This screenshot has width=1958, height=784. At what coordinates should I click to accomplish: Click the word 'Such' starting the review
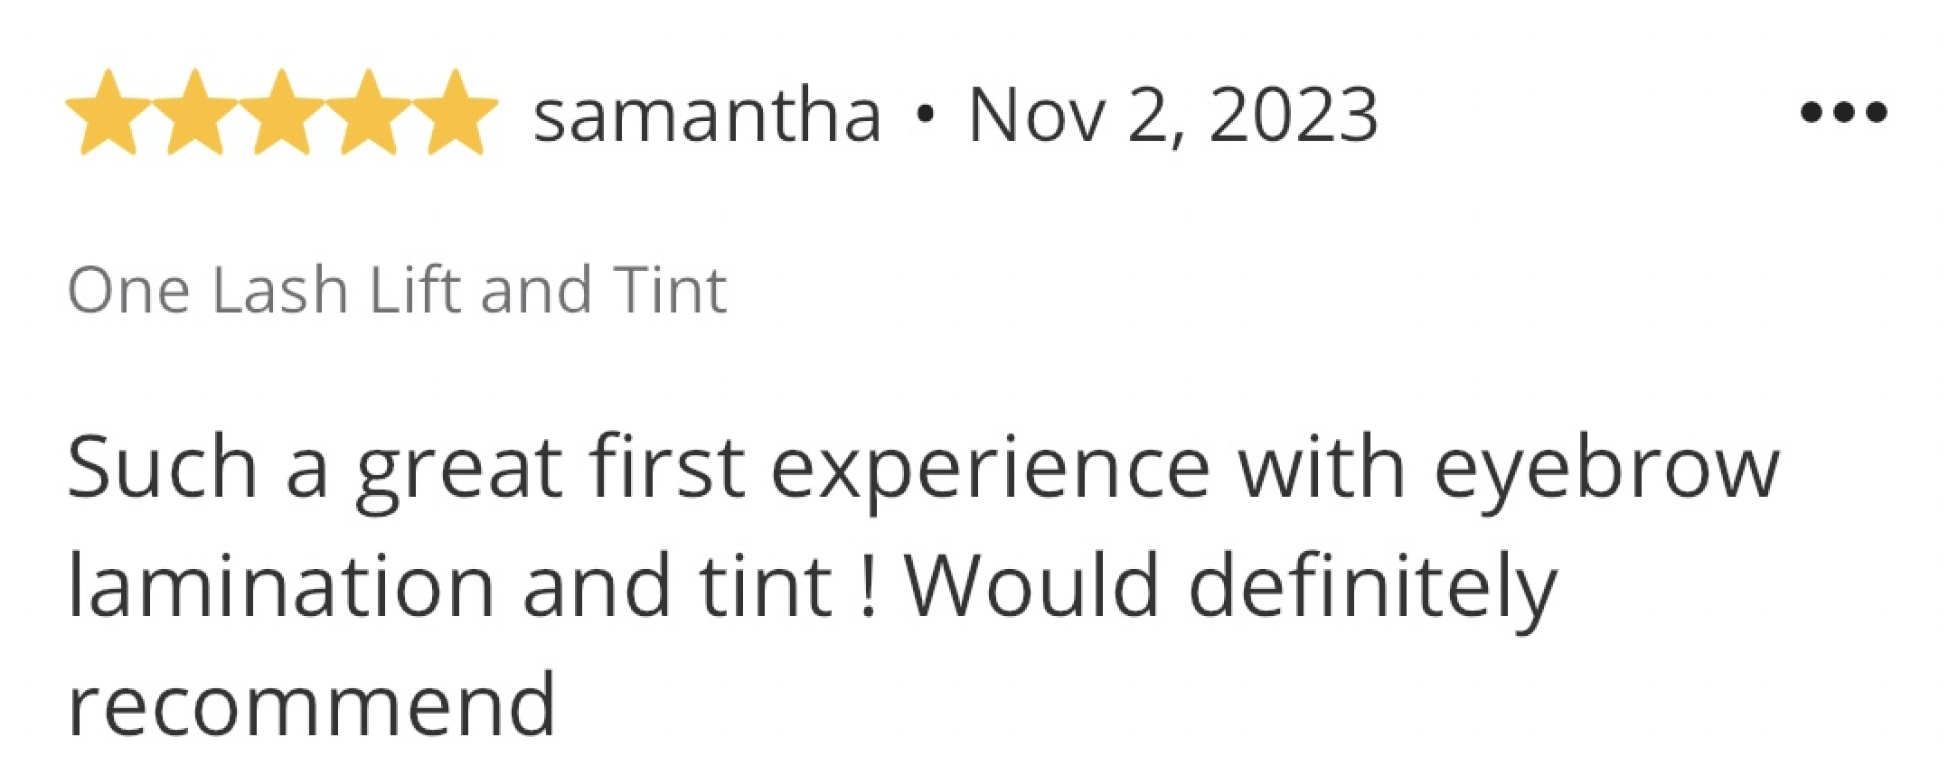[163, 468]
